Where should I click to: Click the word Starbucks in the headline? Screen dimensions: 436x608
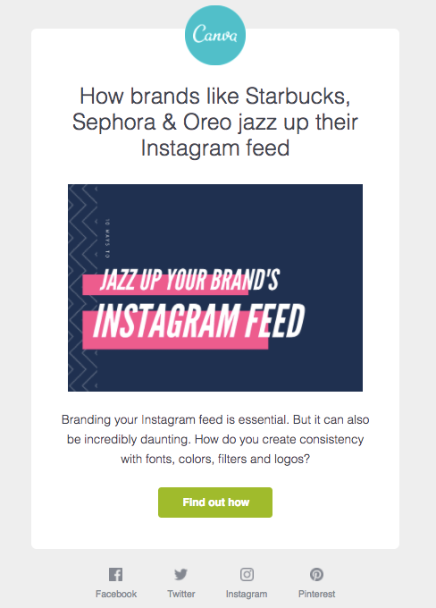[x=298, y=96]
